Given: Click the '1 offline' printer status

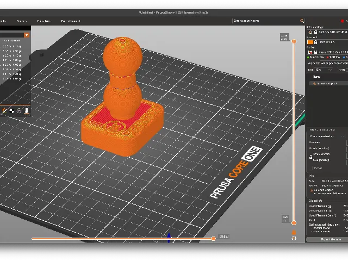Looking at the screenshot, I should pyautogui.click(x=333, y=57).
